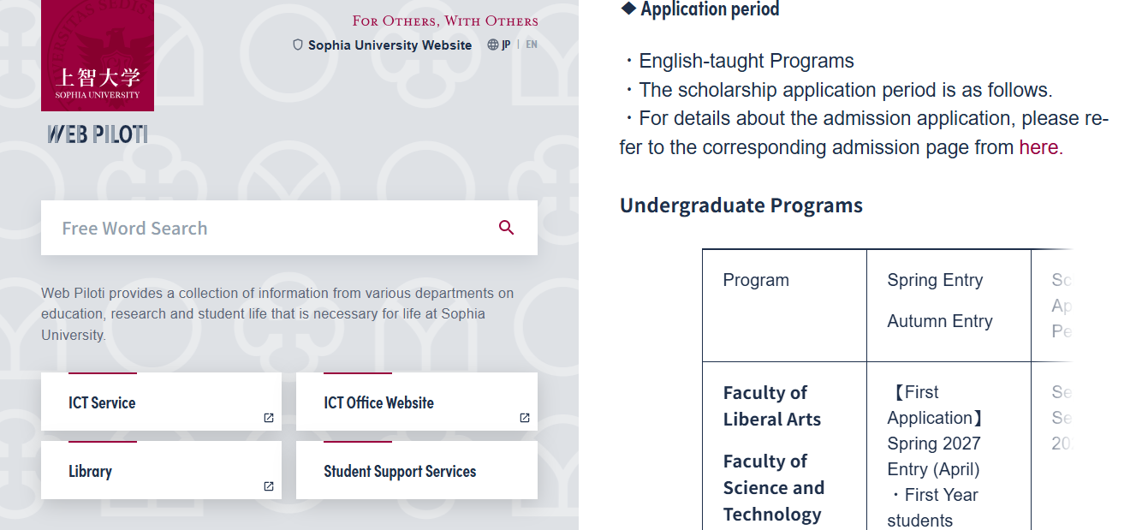
Task: Click the shield icon beside Sophia University Website
Action: [298, 45]
